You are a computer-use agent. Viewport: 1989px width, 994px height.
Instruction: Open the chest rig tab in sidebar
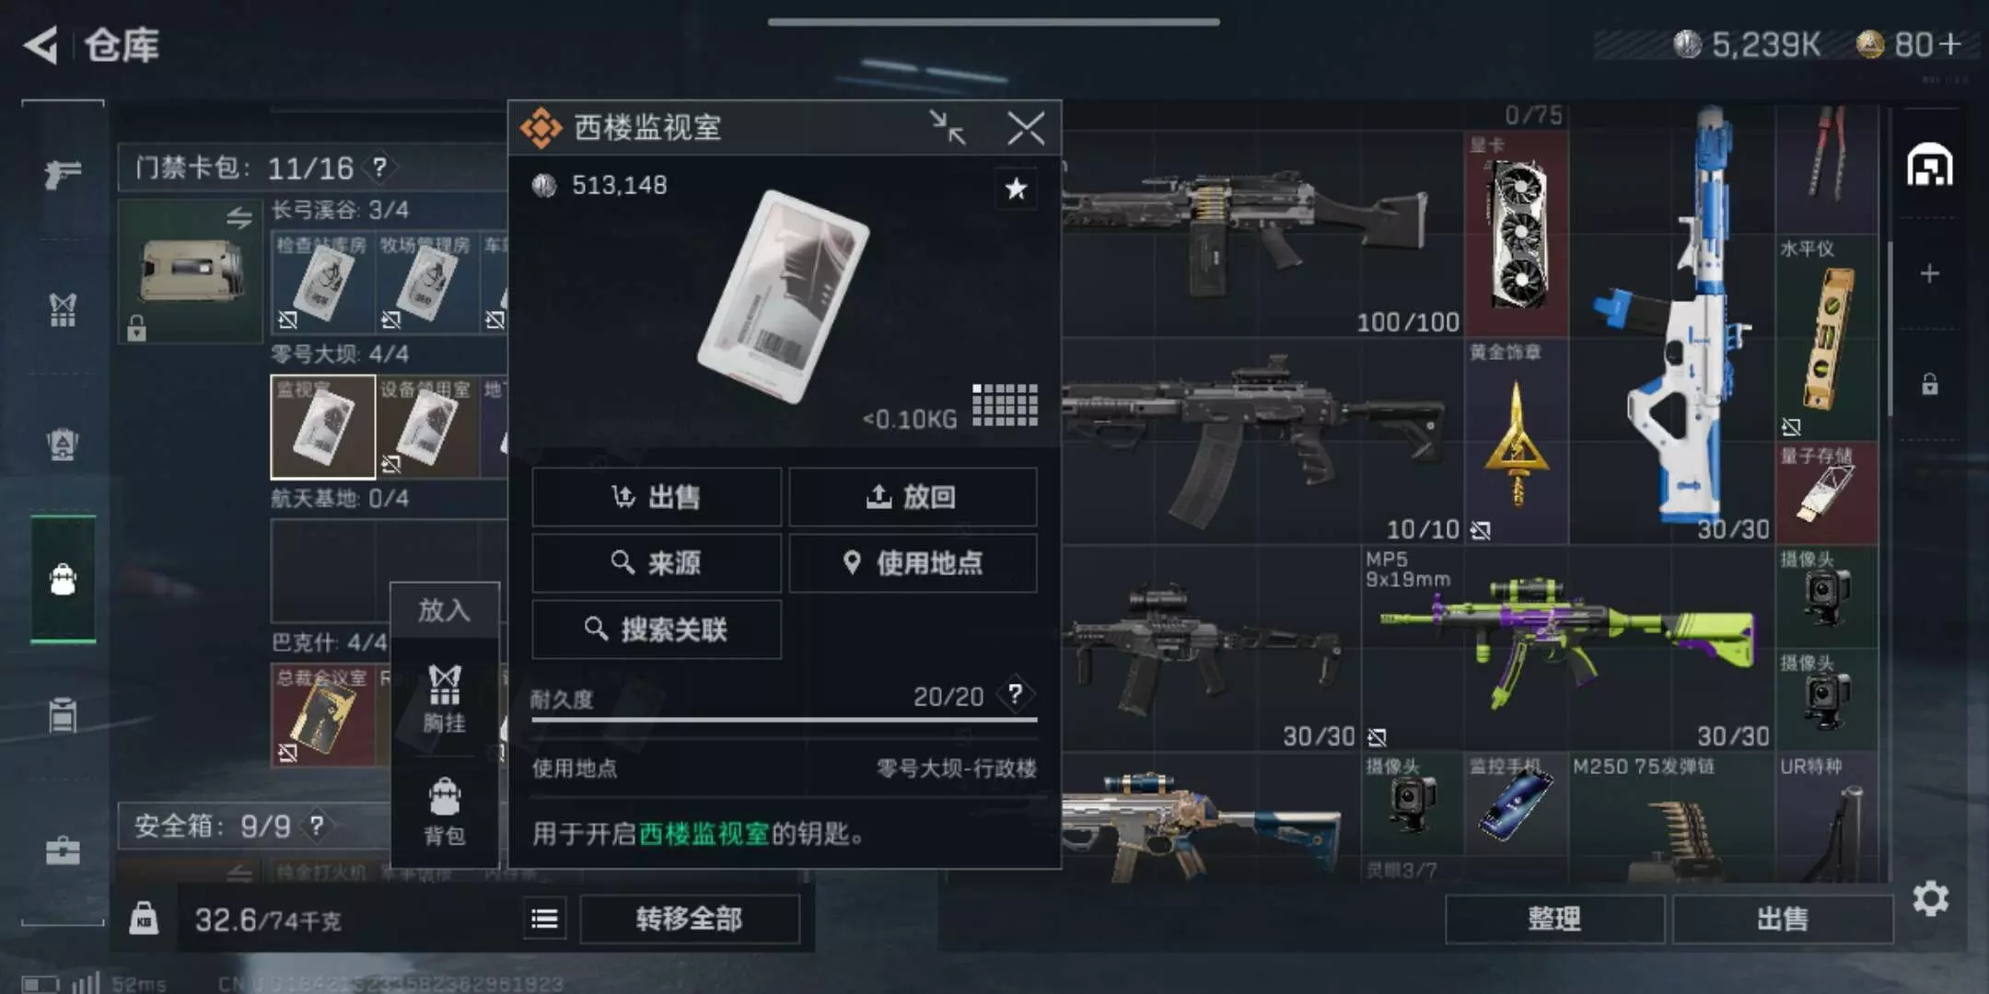pos(63,309)
